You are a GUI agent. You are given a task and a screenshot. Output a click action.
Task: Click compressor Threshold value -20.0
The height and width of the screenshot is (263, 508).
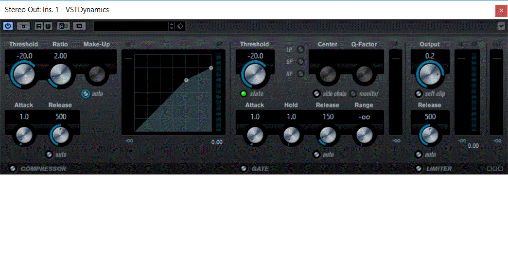(24, 56)
